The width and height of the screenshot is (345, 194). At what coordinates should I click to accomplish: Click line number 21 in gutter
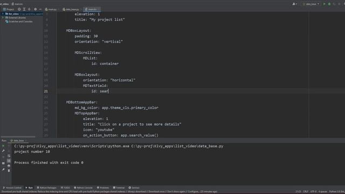tap(46, 91)
